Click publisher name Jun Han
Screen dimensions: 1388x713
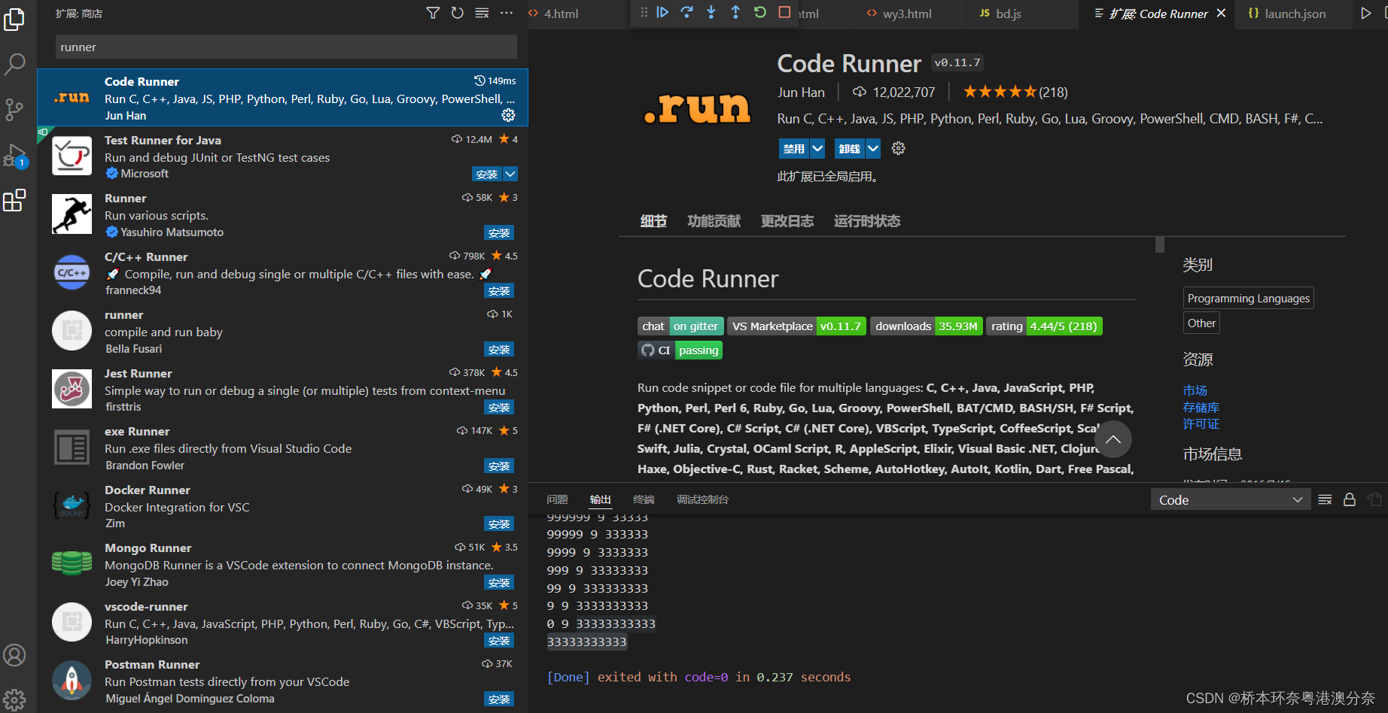801,92
